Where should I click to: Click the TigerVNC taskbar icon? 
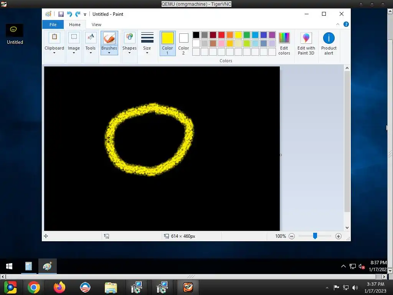[x=188, y=287]
